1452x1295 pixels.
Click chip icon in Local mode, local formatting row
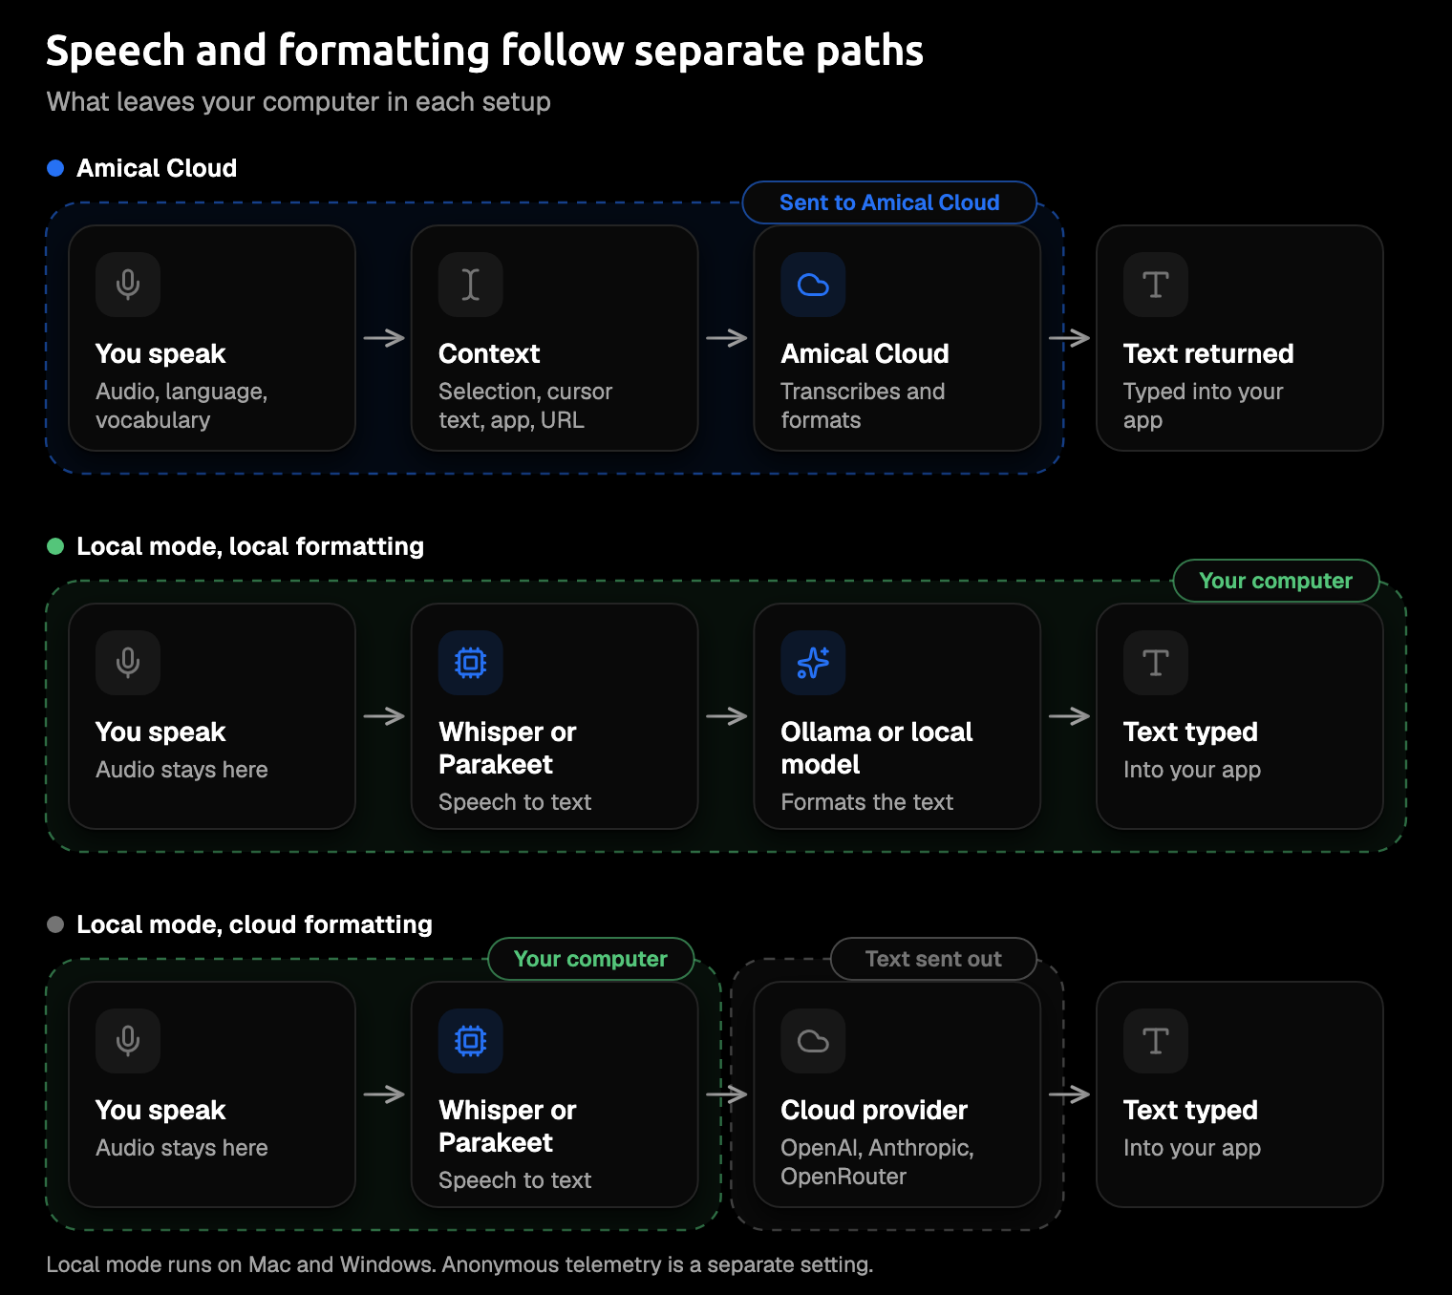click(x=471, y=663)
